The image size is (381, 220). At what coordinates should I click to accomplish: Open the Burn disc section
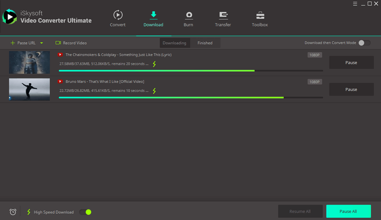(188, 16)
